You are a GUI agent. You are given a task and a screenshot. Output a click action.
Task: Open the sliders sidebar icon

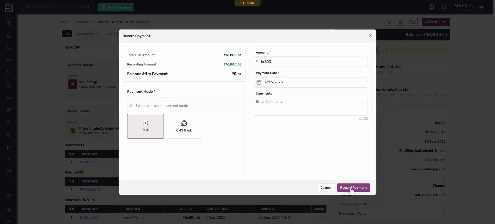pos(9,147)
